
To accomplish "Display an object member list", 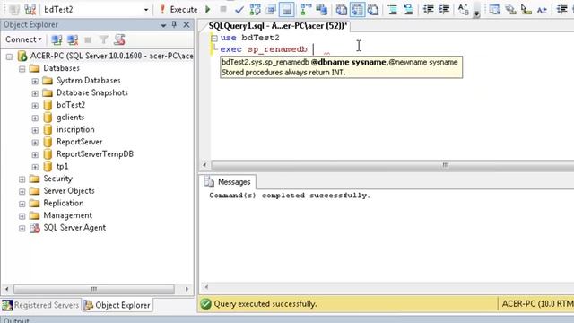I will click(x=494, y=10).
